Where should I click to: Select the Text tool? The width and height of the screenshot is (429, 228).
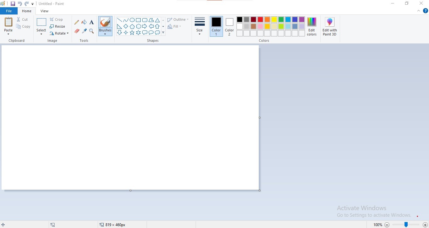[91, 22]
